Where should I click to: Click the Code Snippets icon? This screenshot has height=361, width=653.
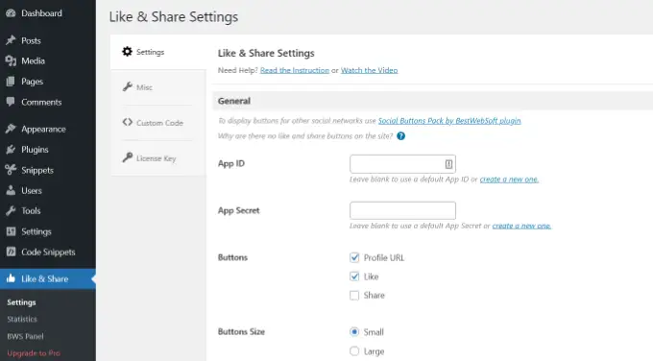point(11,252)
